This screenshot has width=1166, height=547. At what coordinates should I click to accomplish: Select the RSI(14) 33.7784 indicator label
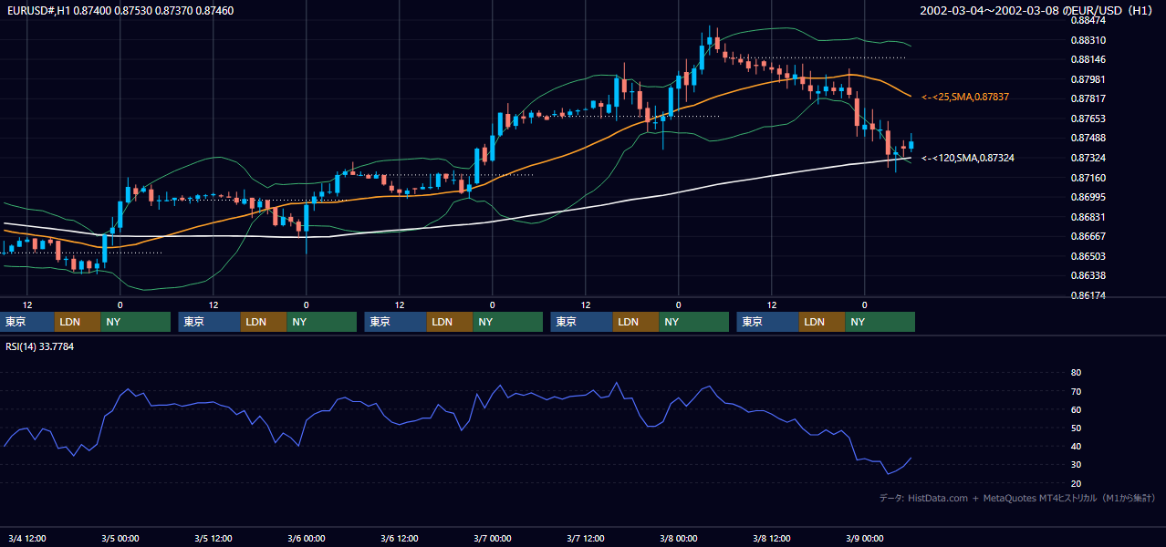[x=40, y=346]
